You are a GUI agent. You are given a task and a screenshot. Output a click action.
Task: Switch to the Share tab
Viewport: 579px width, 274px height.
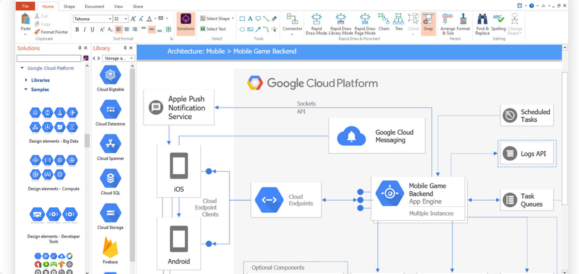(138, 6)
